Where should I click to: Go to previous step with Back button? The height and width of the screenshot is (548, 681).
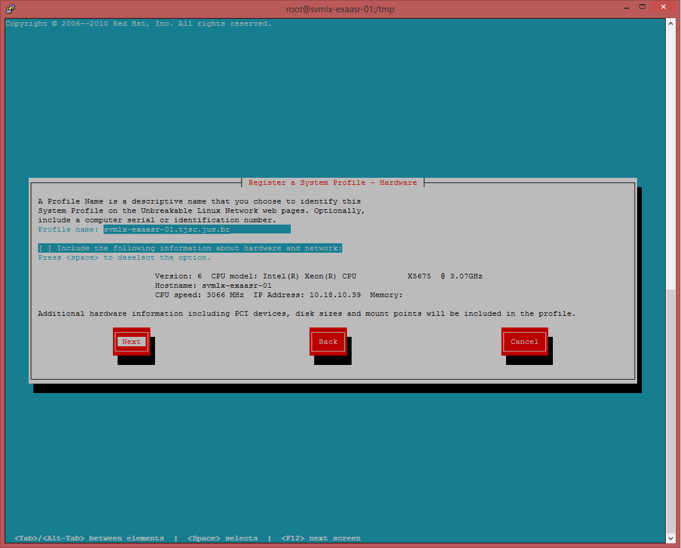pos(328,342)
